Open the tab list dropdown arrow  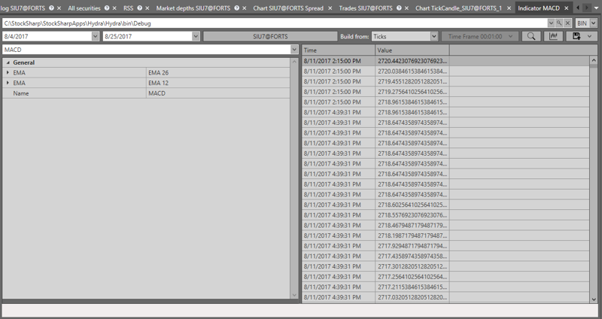pyautogui.click(x=596, y=8)
